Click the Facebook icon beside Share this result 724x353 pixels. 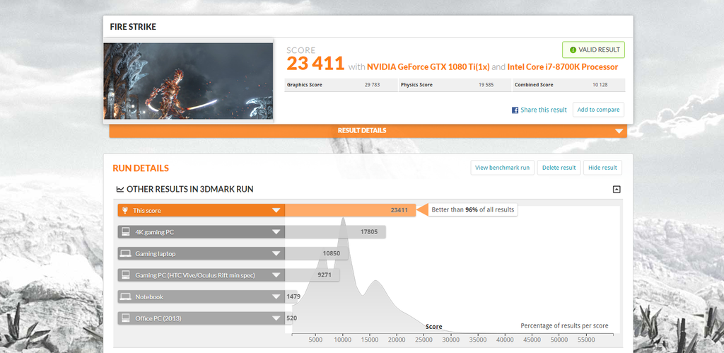pos(515,110)
